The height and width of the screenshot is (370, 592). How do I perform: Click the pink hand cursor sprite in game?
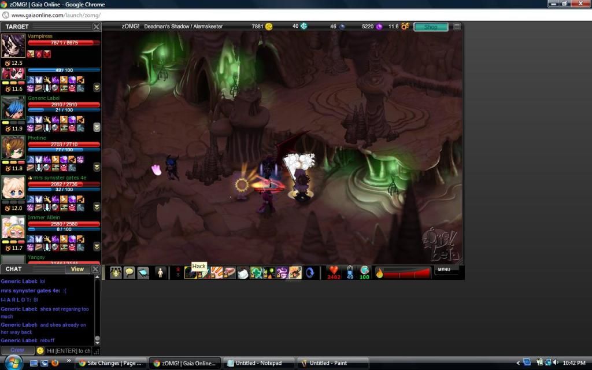pyautogui.click(x=156, y=170)
